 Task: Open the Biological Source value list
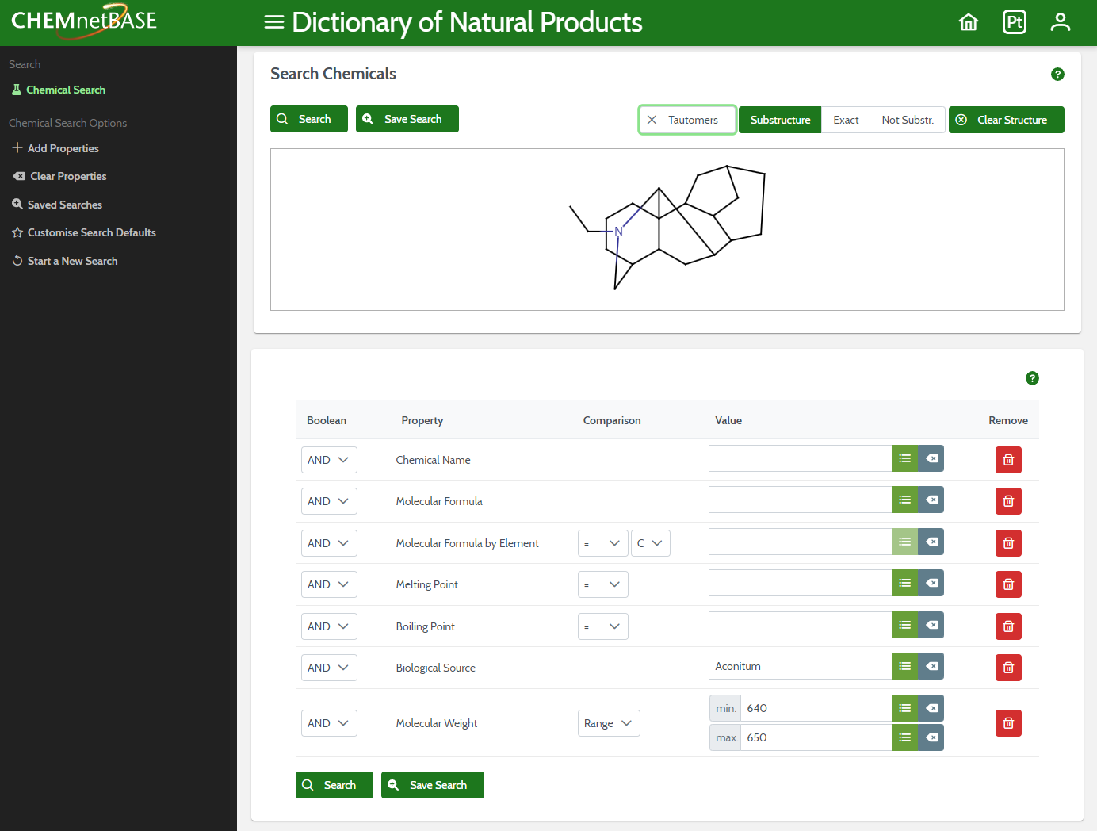tap(904, 666)
